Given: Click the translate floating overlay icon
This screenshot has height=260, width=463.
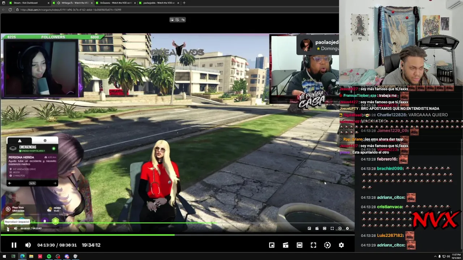Looking at the screenshot, I should coord(183,19).
